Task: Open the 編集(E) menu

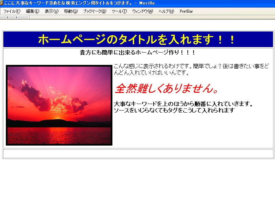Action: coord(32,11)
